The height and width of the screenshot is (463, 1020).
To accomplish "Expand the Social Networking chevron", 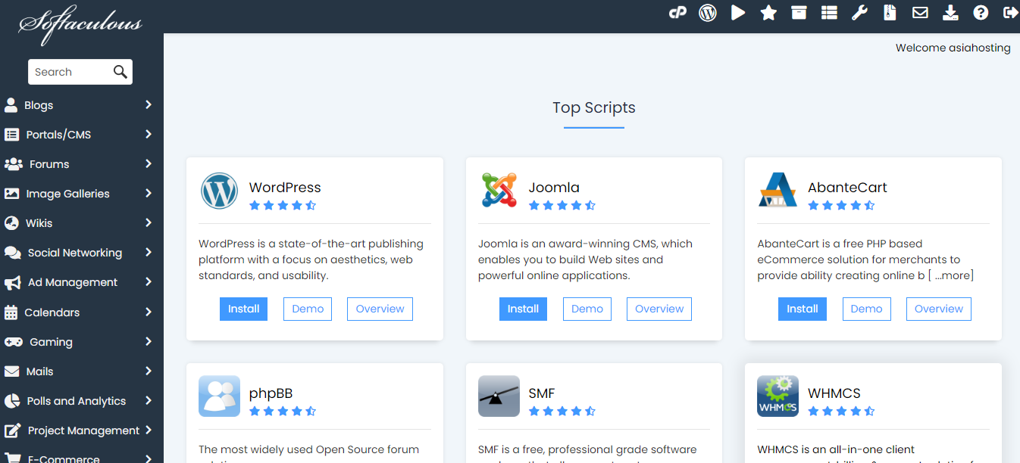I will tap(149, 252).
